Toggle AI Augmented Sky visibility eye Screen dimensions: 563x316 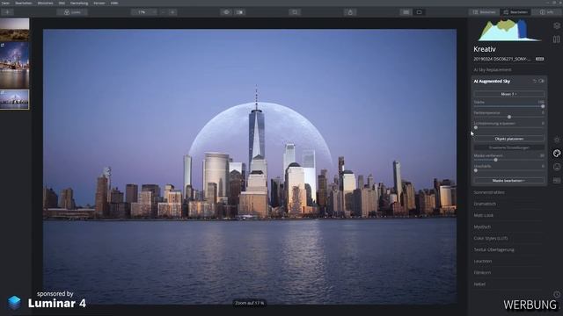(x=542, y=82)
